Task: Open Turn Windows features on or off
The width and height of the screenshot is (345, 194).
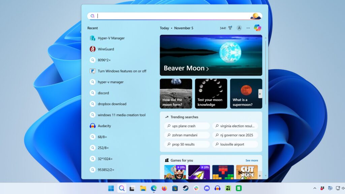Action: click(x=122, y=71)
